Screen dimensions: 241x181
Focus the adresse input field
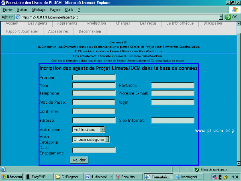(94, 120)
